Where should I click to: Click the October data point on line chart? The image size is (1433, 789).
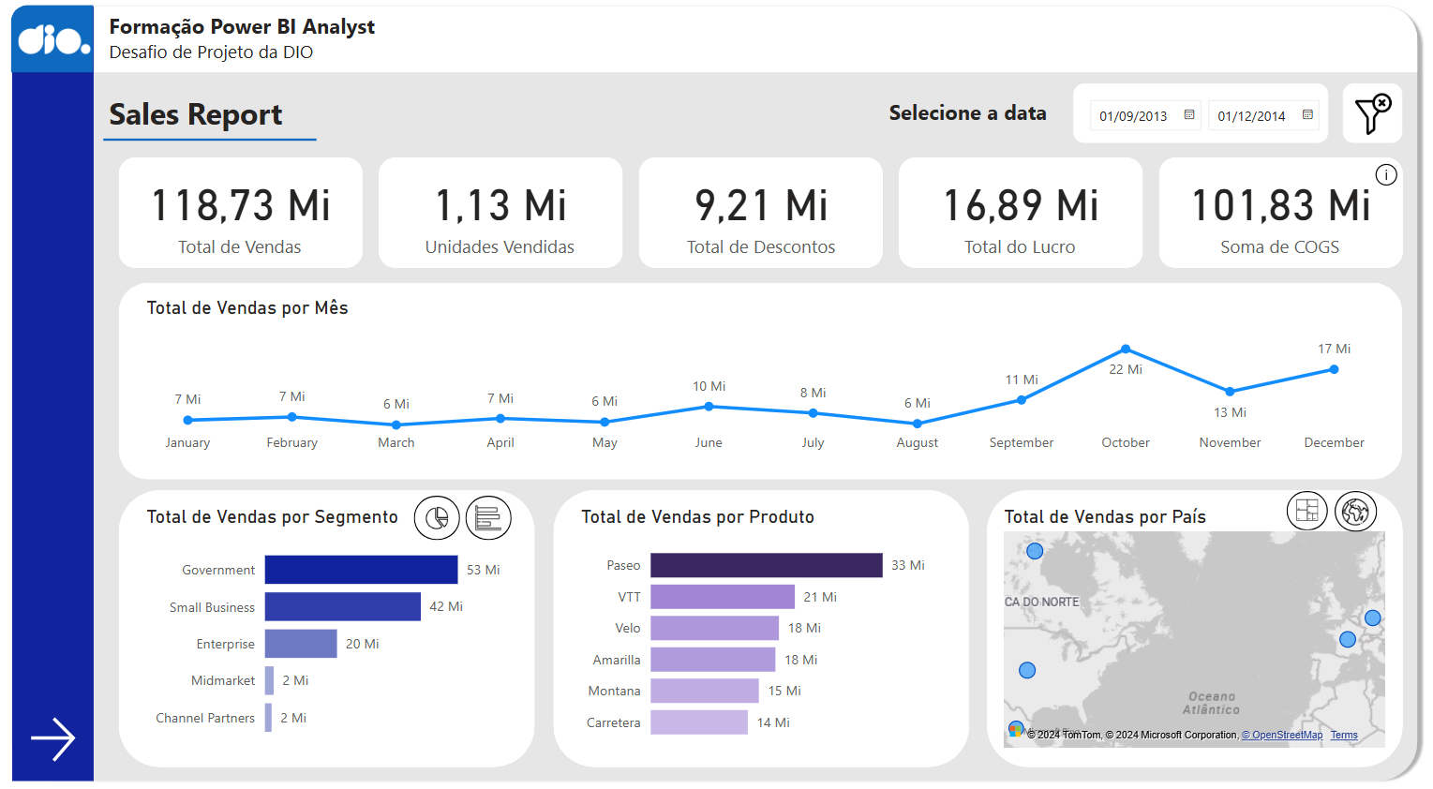tap(1126, 350)
